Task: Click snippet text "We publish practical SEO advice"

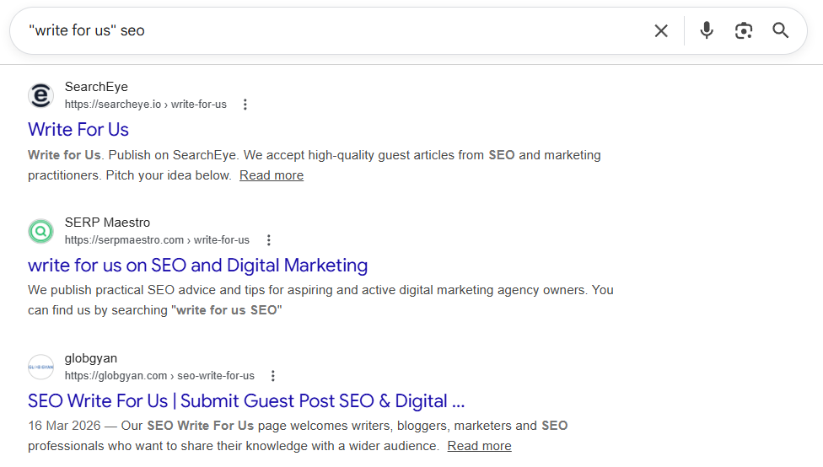Action: (121, 290)
